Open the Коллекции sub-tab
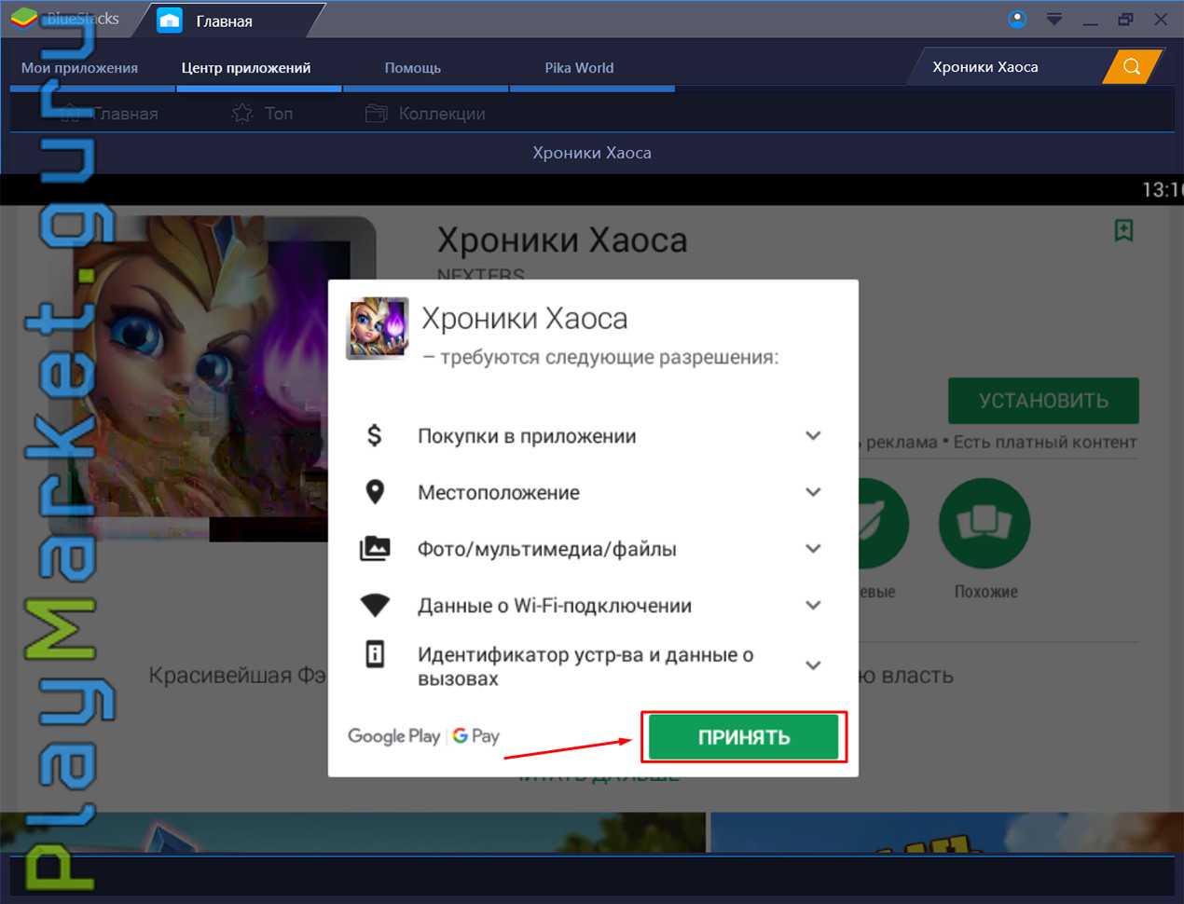Image resolution: width=1184 pixels, height=904 pixels. tap(426, 114)
